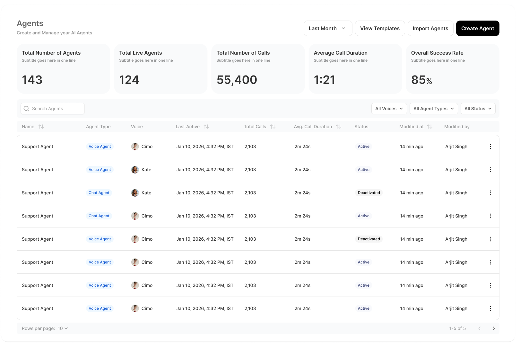Click Avg. Call Duration sort icon
The width and height of the screenshot is (520, 347).
click(339, 127)
